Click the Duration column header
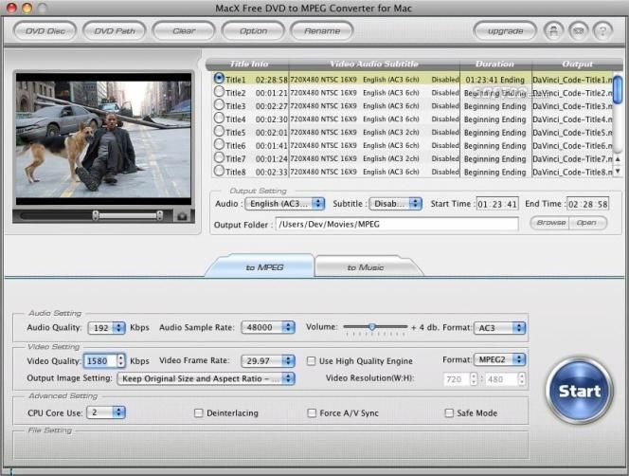This screenshot has width=629, height=476. point(495,64)
